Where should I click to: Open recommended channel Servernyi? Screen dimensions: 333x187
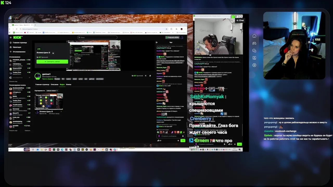click(x=20, y=109)
